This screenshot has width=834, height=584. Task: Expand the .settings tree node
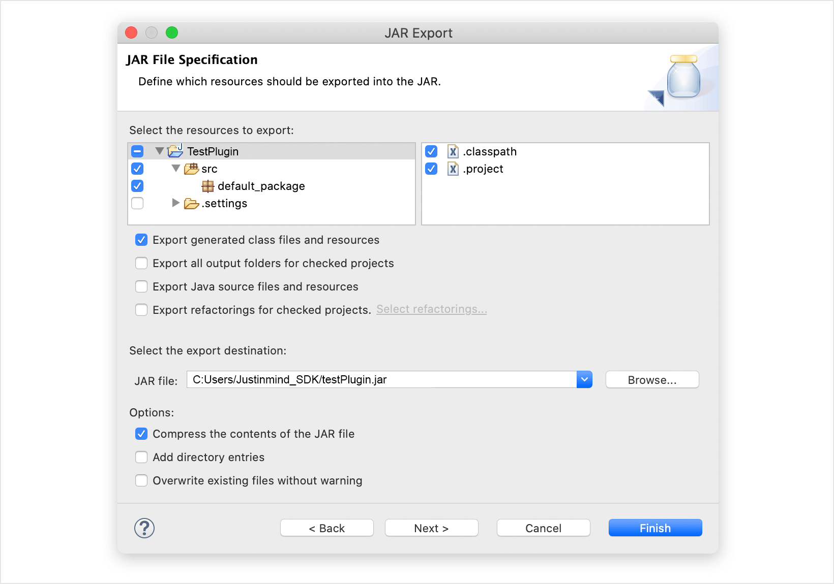pyautogui.click(x=176, y=203)
